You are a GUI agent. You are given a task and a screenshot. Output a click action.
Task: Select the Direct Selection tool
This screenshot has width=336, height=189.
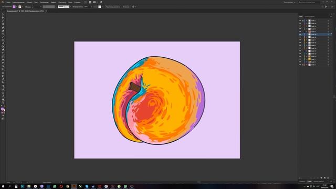pyautogui.click(x=3, y=18)
